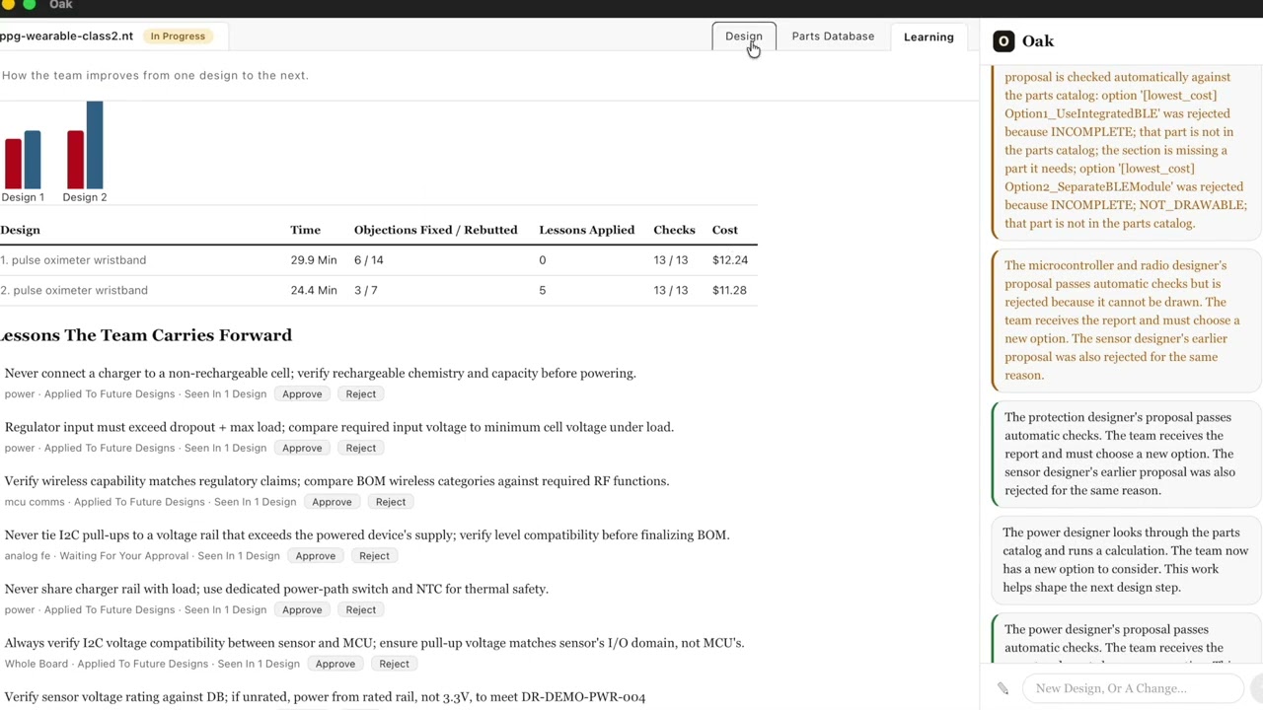Approve the non-rechargeable cell charger lesson
Screen dimensions: 1263x710
coord(302,394)
